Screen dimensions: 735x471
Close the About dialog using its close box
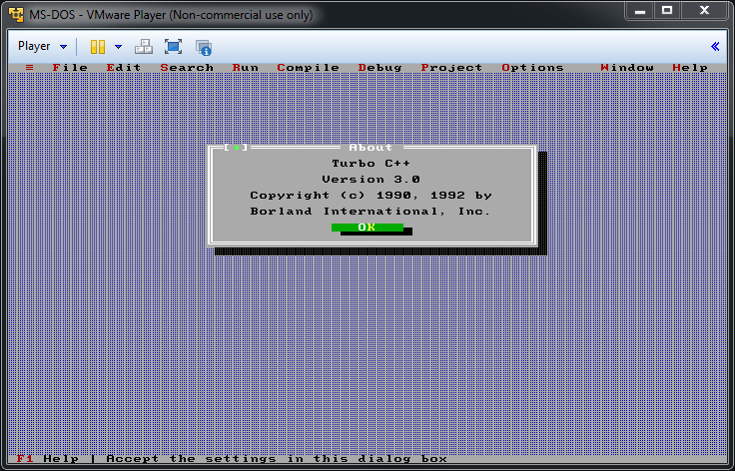[237, 148]
